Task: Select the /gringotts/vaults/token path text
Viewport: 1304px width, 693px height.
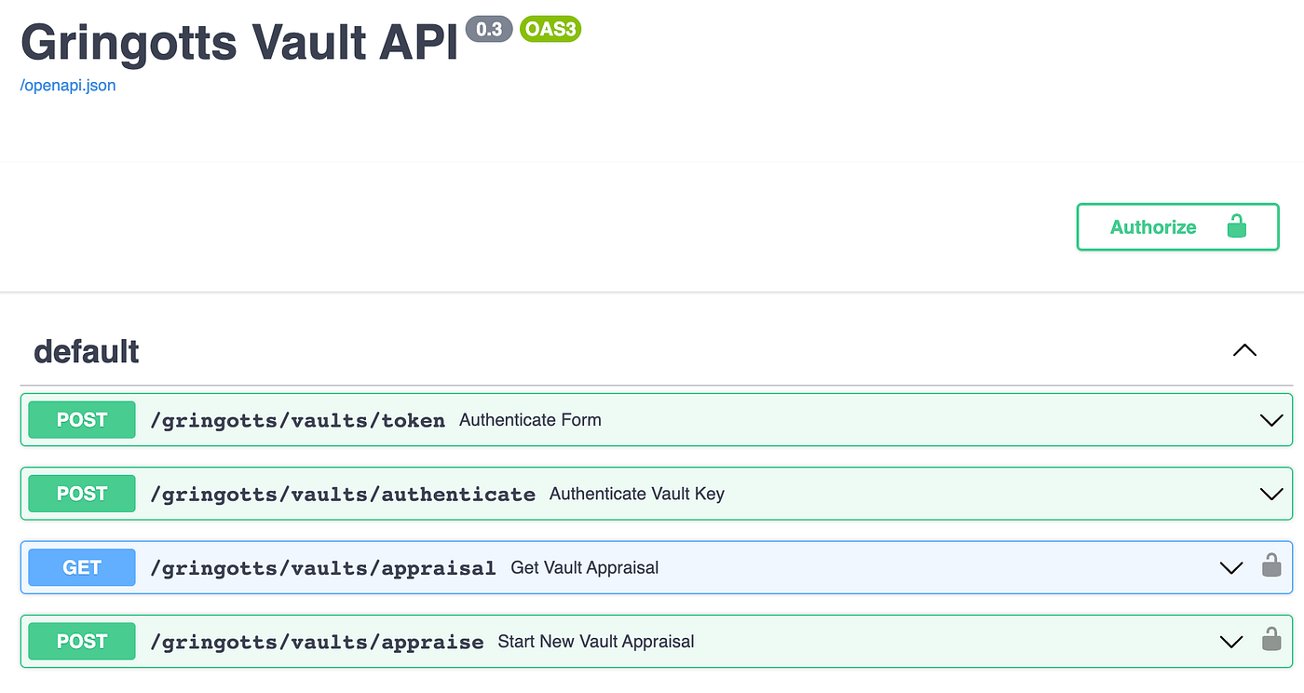Action: (298, 421)
